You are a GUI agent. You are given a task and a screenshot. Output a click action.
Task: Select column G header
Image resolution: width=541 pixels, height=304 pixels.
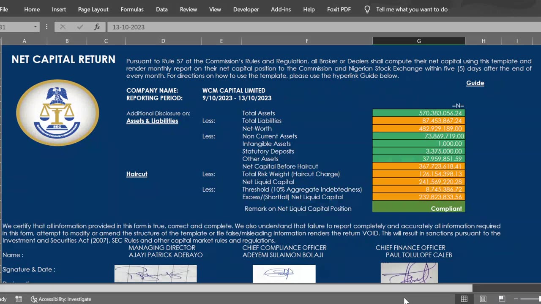(419, 41)
